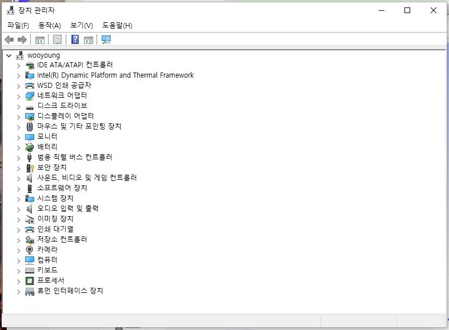Viewport: 449px width, 330px height.
Task: Click the wooyoung computer root icon
Action: coord(20,55)
